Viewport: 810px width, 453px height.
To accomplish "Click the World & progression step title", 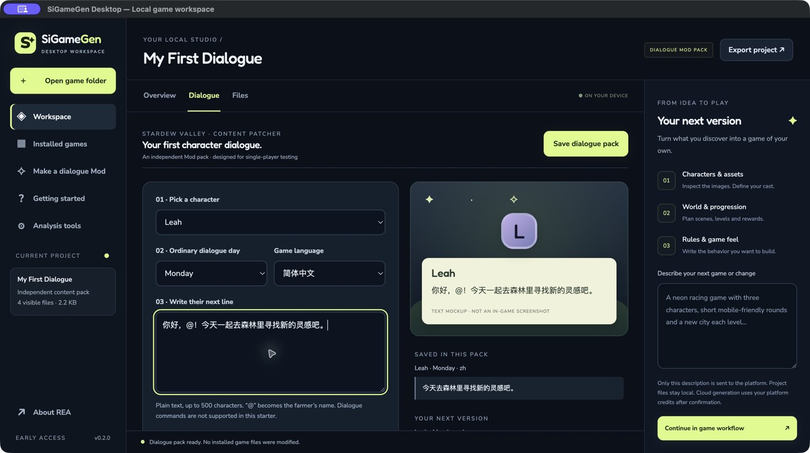I will click(x=714, y=207).
